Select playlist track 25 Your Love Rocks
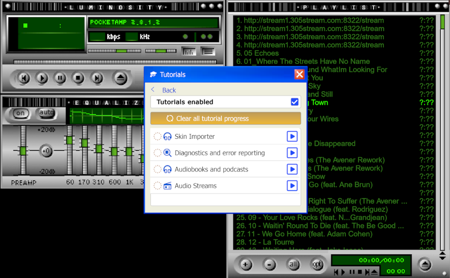 coord(335,218)
